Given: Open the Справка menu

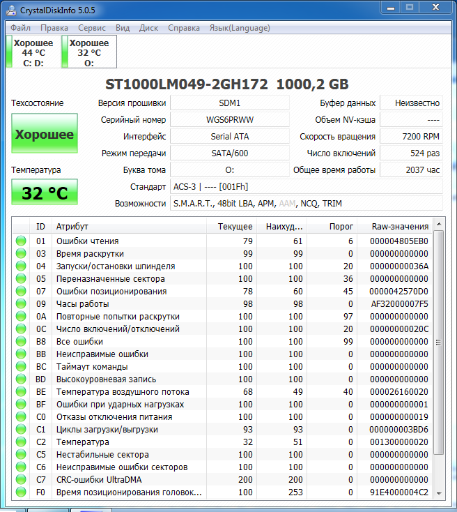Looking at the screenshot, I should [x=184, y=28].
